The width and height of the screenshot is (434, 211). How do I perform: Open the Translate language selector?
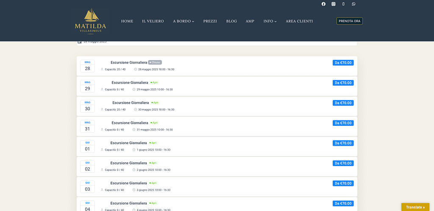point(415,207)
